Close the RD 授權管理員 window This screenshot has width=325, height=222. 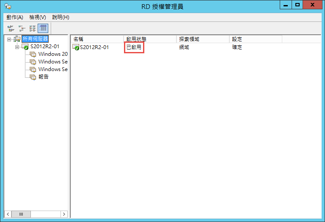click(313, 5)
